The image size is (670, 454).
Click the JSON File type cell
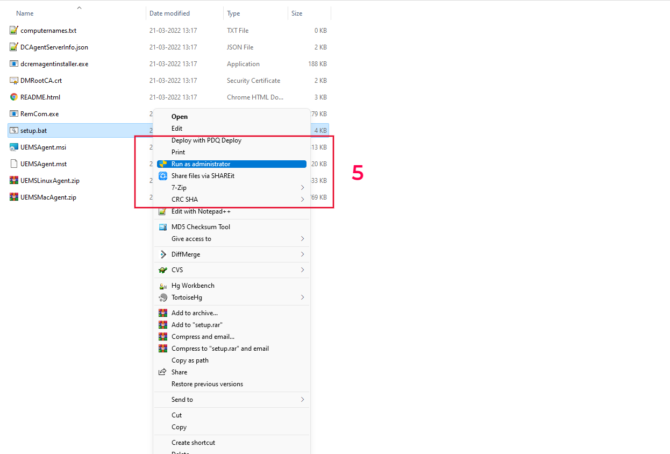pos(240,47)
